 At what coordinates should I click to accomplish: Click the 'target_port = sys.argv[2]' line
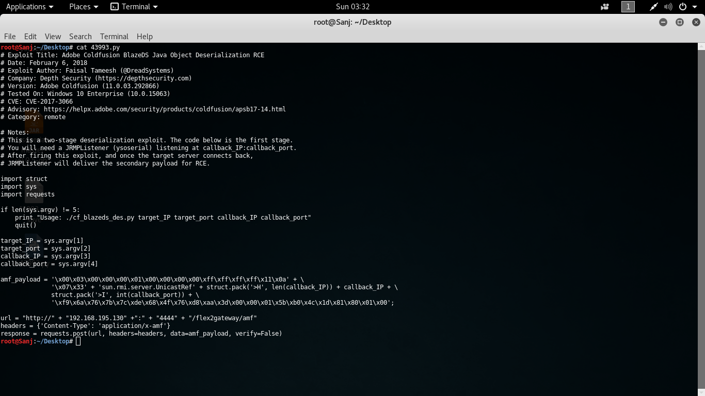(45, 249)
